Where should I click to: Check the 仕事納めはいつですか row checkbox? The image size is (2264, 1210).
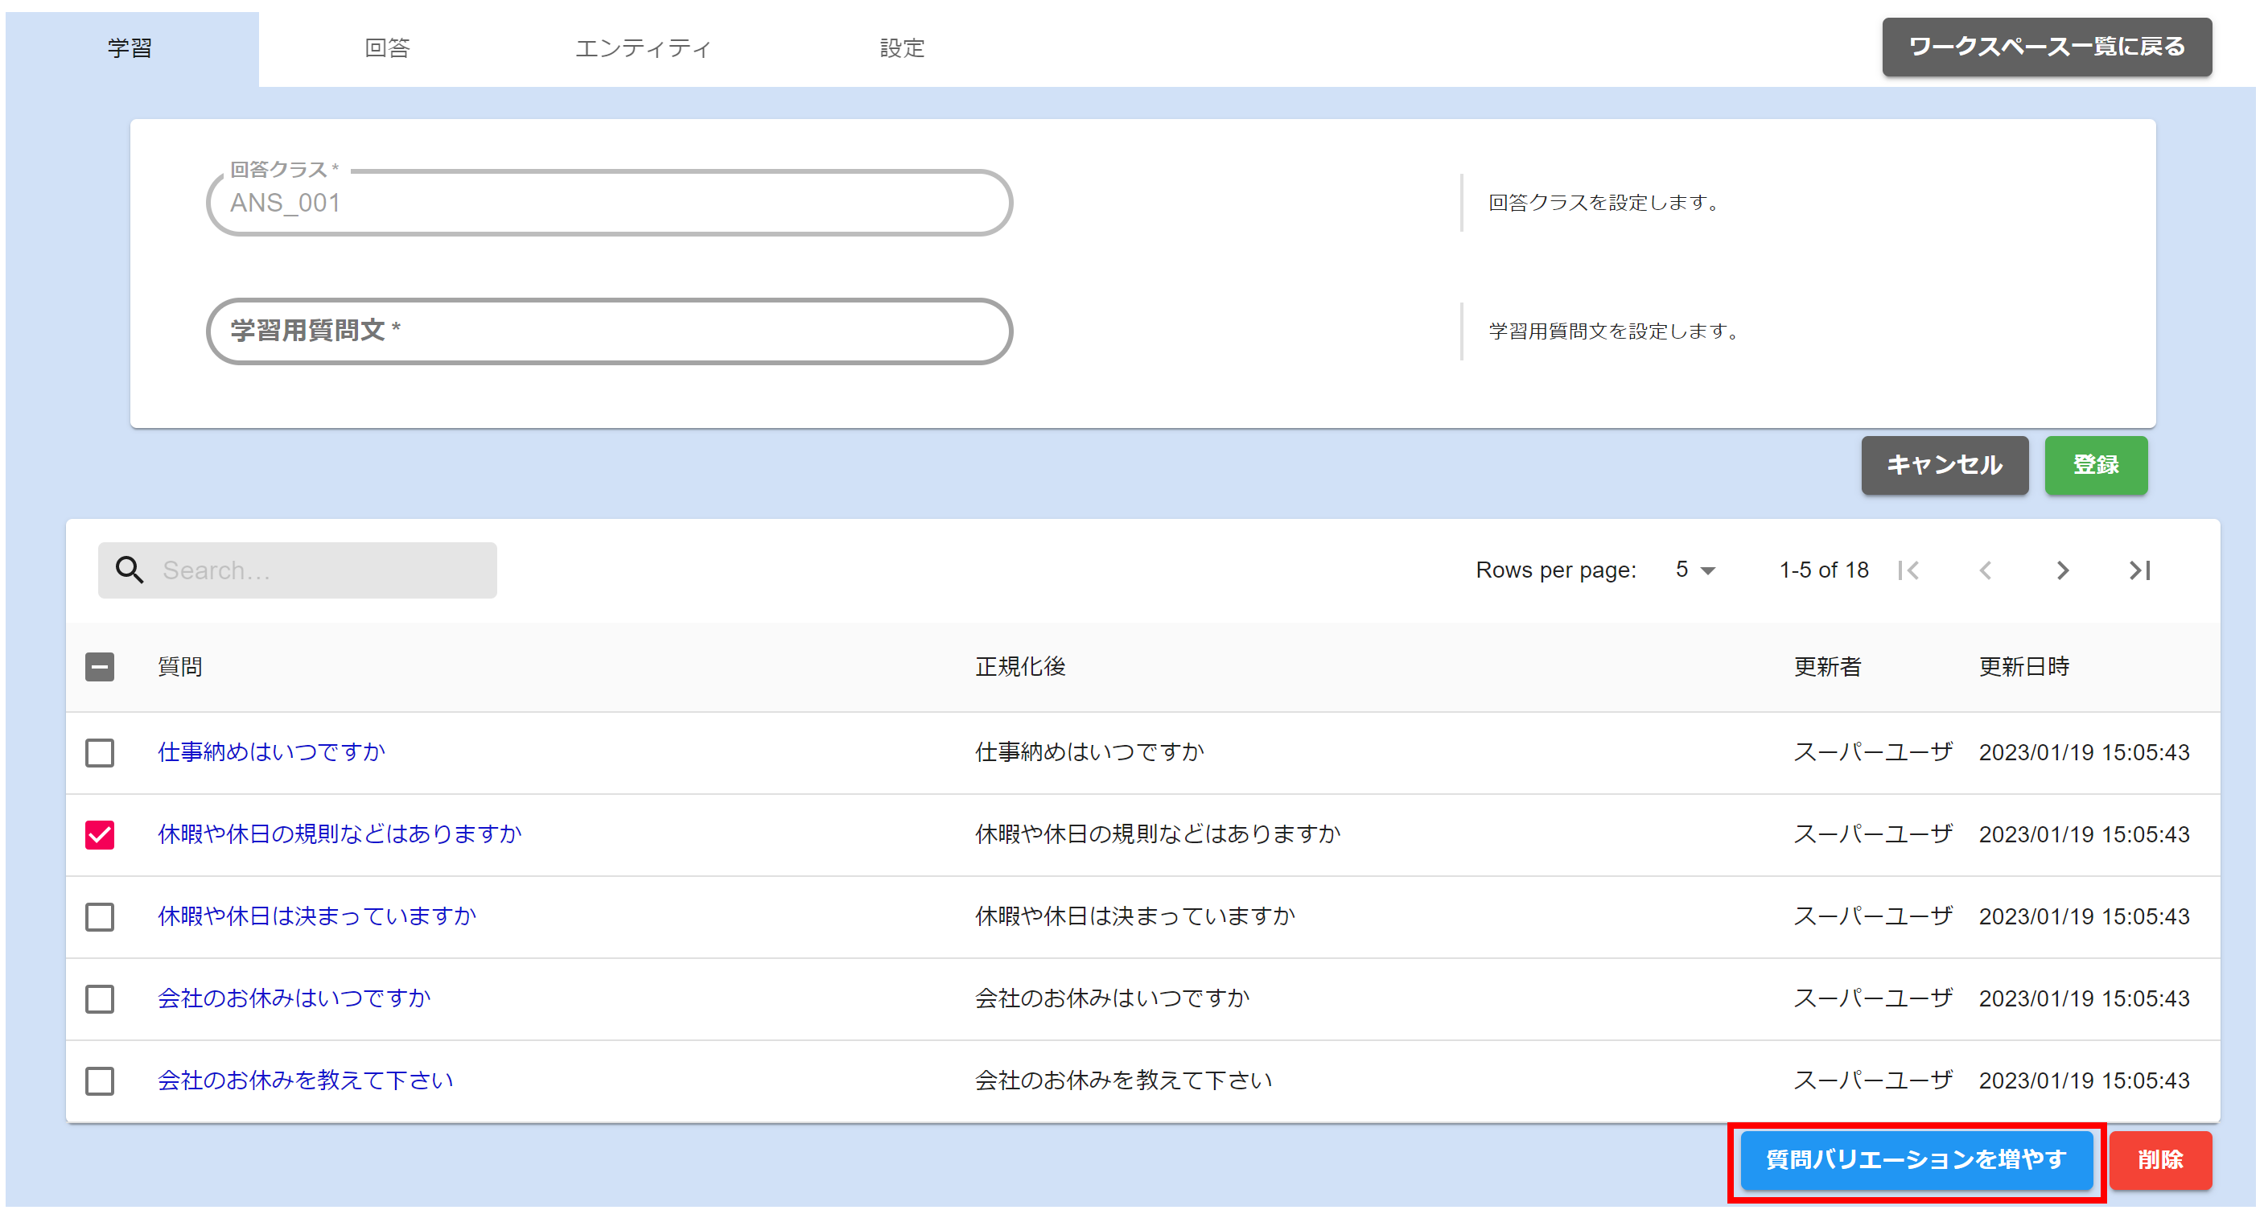99,753
